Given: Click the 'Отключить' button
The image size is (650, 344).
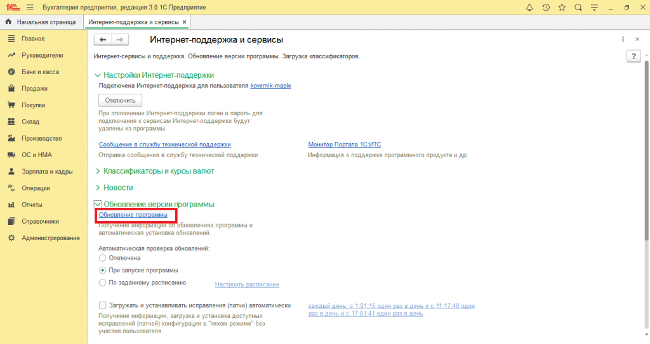Looking at the screenshot, I should [121, 100].
